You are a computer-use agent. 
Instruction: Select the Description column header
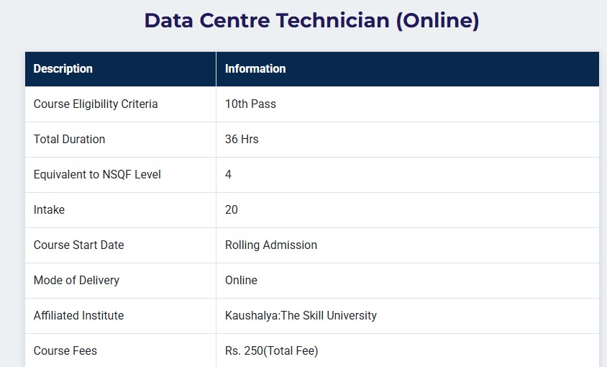63,68
